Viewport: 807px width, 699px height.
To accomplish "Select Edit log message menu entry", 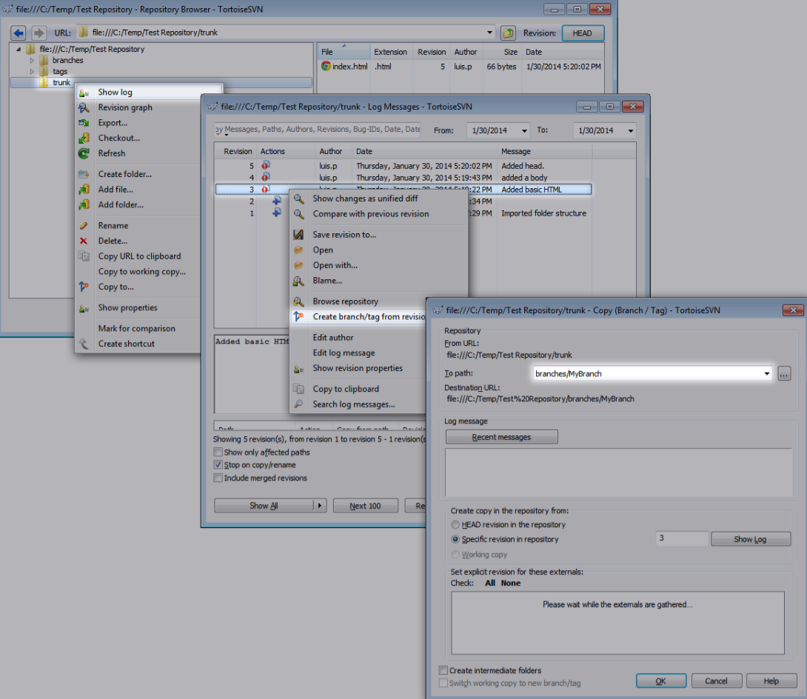I will [344, 353].
